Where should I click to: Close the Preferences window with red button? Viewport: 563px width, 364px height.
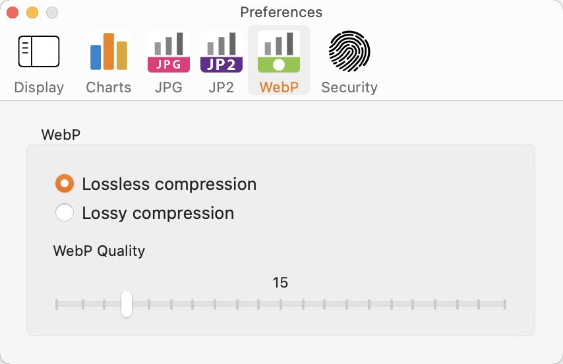(x=13, y=13)
